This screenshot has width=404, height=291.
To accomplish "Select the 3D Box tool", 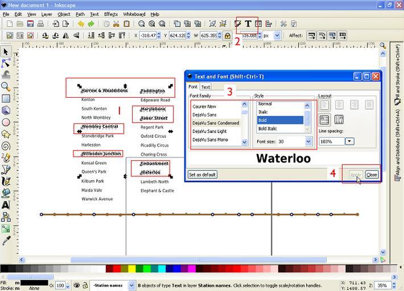I will (6, 110).
